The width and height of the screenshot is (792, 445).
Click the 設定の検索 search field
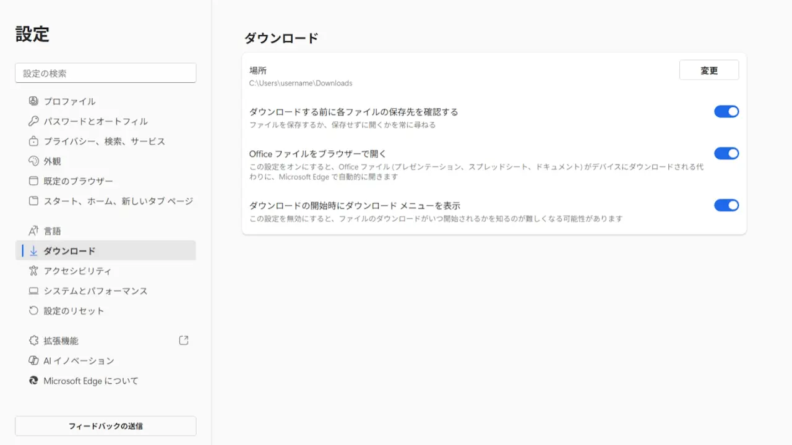(x=105, y=73)
